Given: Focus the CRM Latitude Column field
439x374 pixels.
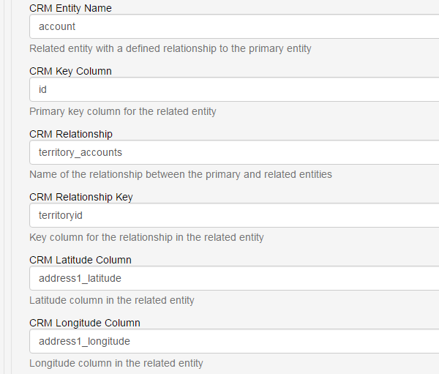Looking at the screenshot, I should point(234,278).
